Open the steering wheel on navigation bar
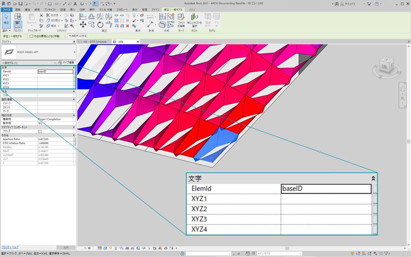The image size is (411, 257). (403, 89)
